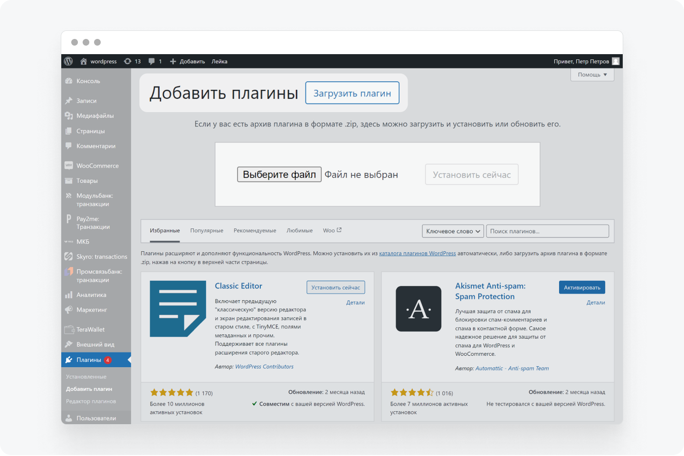The width and height of the screenshot is (684, 456).
Task: Click the Комментарии sidebar icon
Action: coord(69,146)
